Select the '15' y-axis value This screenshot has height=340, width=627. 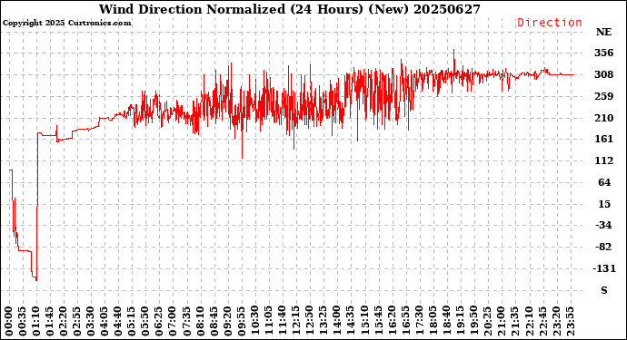604,204
